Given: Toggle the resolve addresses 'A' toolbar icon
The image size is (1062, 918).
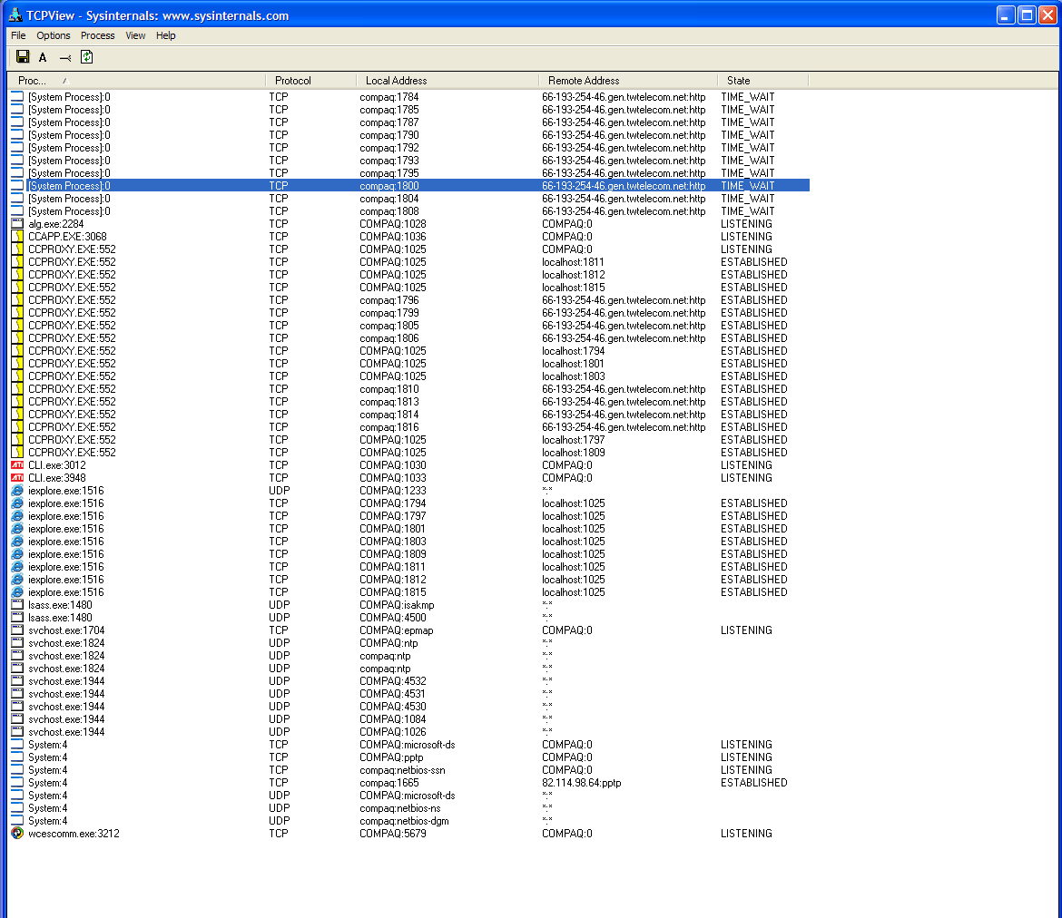Looking at the screenshot, I should [43, 57].
